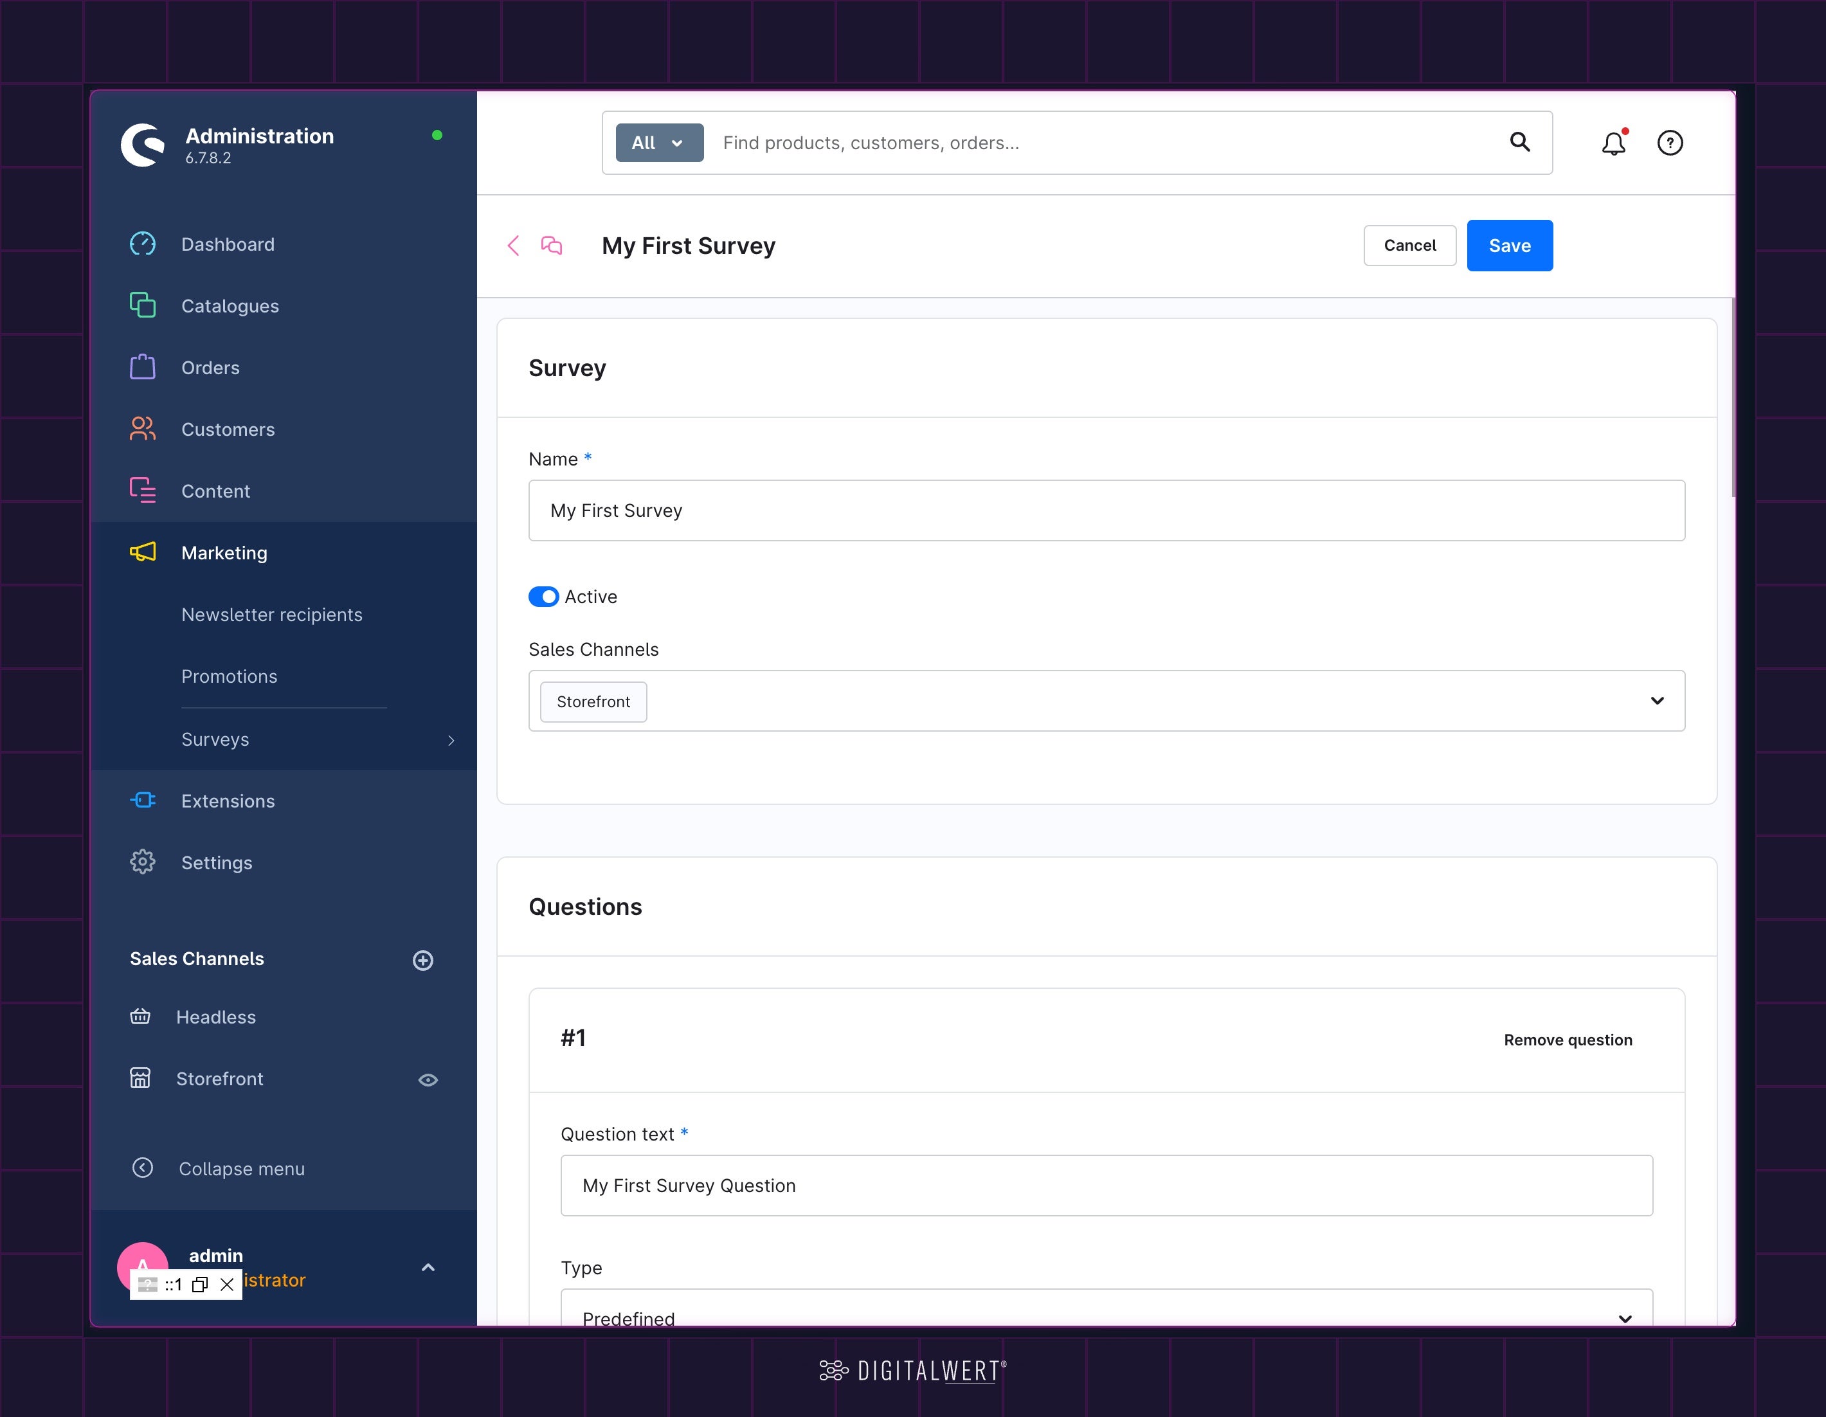Click the Administration title text
1826x1417 pixels.
click(x=259, y=136)
